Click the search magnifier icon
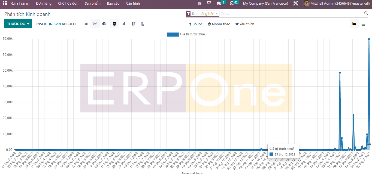The width and height of the screenshot is (372, 174). point(366,13)
